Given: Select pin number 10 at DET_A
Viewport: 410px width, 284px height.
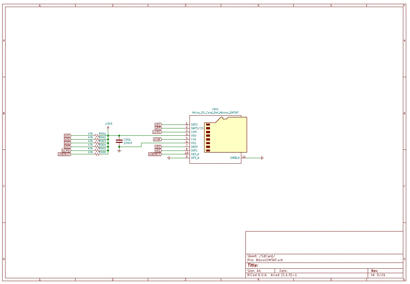Looking at the screenshot, I should [x=187, y=153].
